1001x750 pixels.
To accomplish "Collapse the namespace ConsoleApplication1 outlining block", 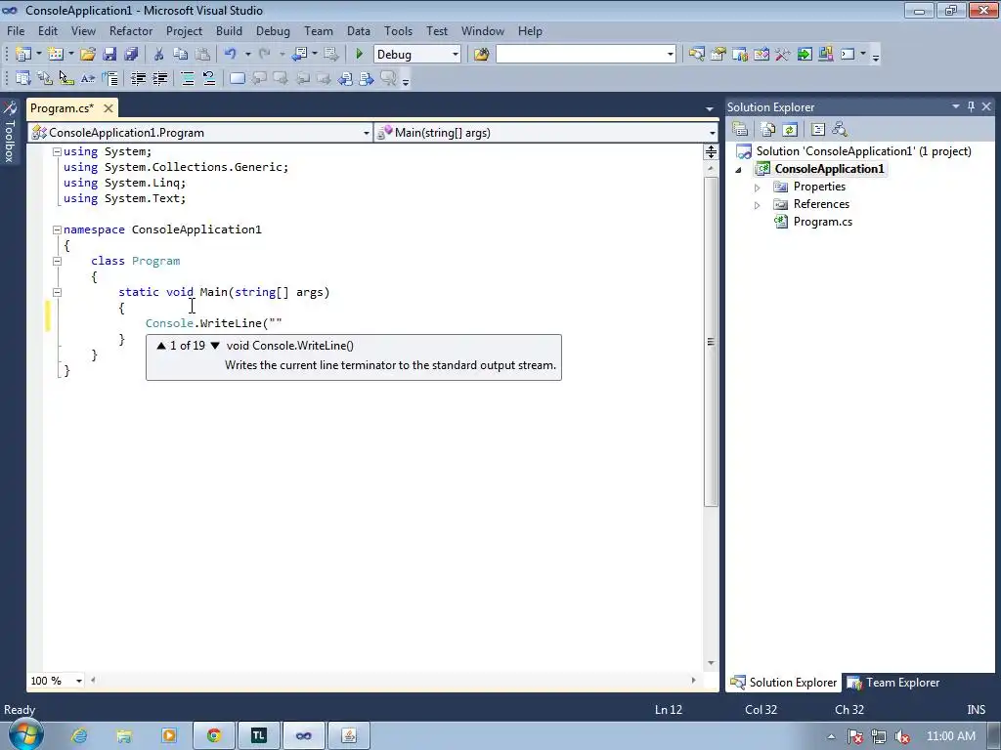I will coord(57,229).
